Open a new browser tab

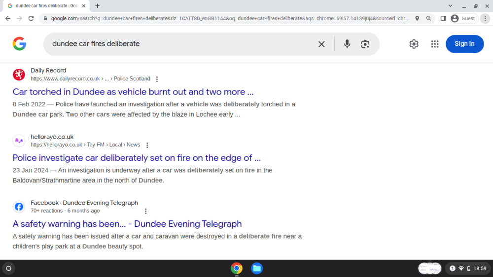click(x=98, y=5)
